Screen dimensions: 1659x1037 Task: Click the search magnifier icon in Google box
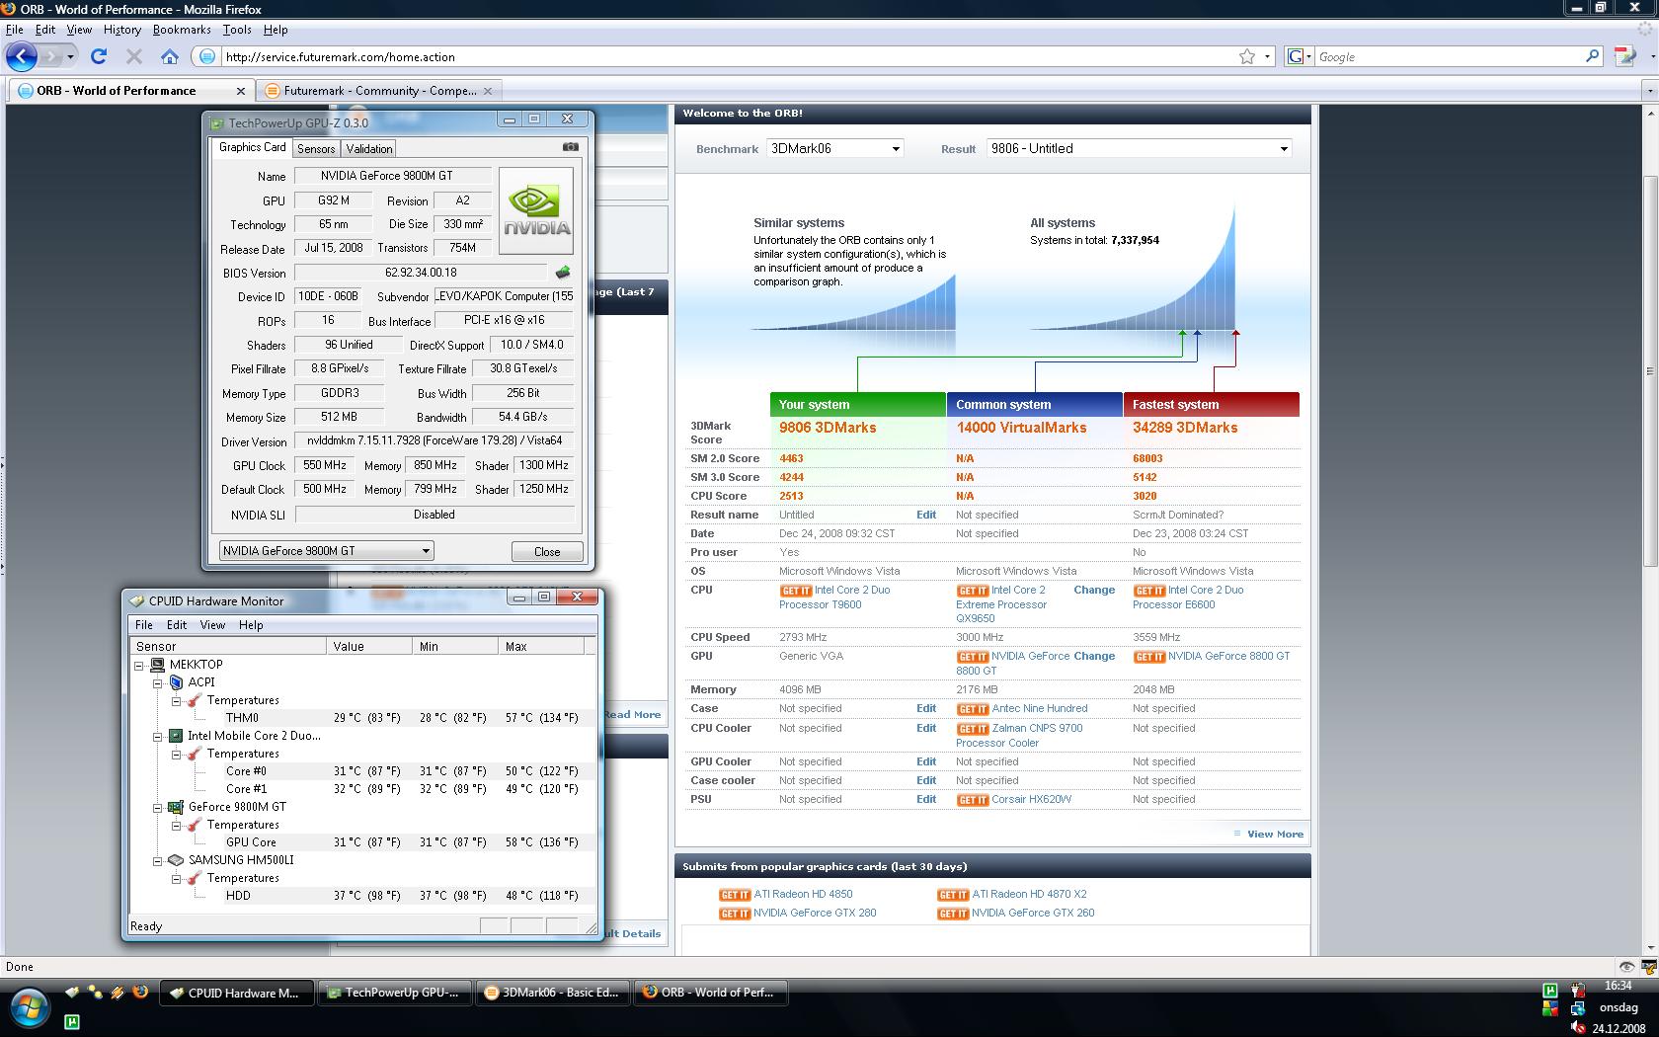coord(1592,56)
